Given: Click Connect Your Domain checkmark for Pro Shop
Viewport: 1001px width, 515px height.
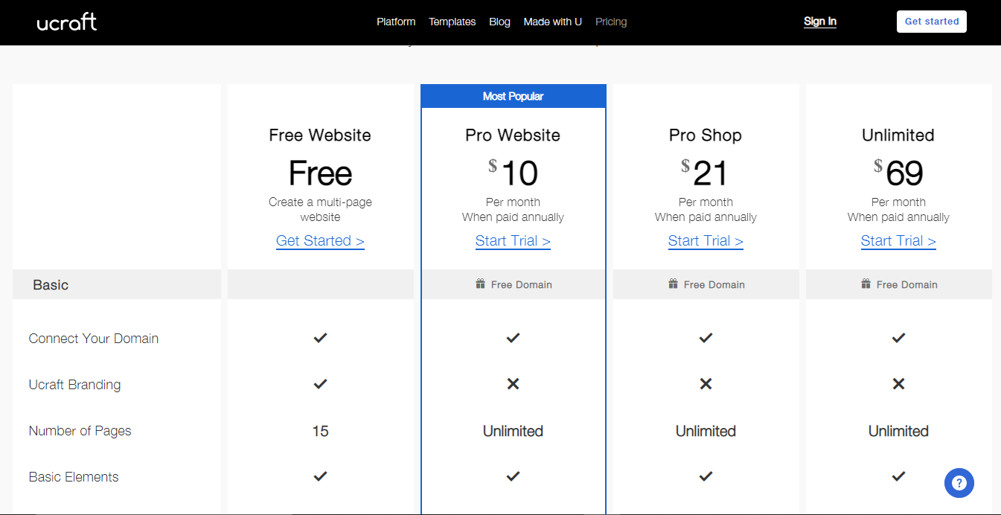Looking at the screenshot, I should coord(706,338).
